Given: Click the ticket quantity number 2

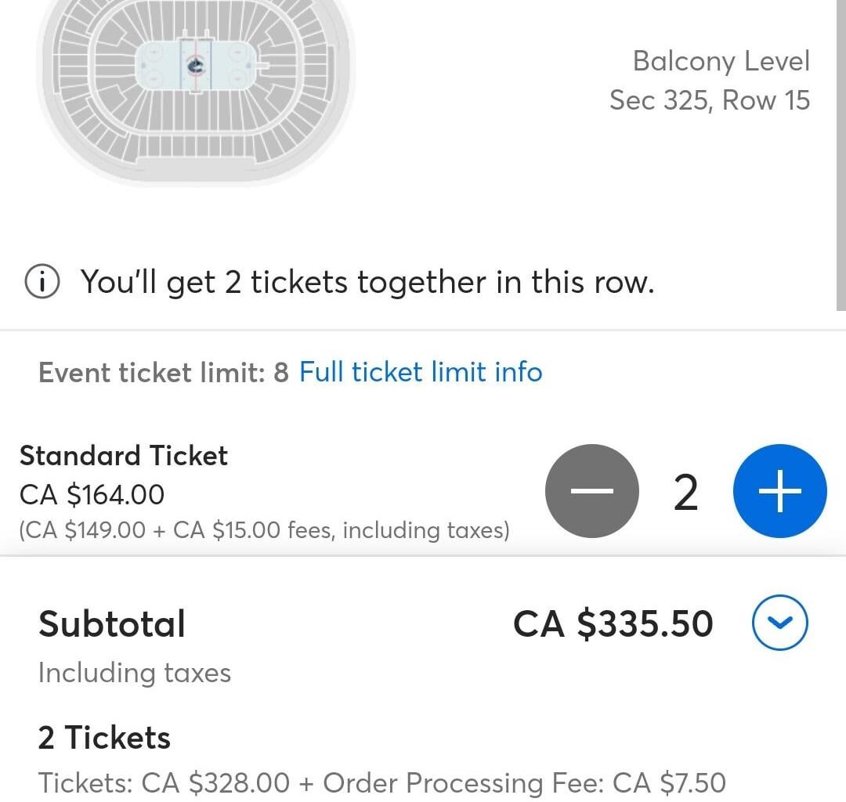Looking at the screenshot, I should tap(685, 494).
